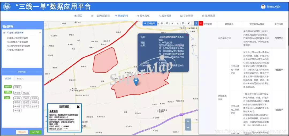
Task: Toggle the 市中区 region tag
Action: (x=17, y=111)
